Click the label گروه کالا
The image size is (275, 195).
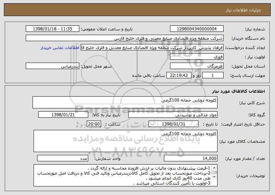[257, 115]
